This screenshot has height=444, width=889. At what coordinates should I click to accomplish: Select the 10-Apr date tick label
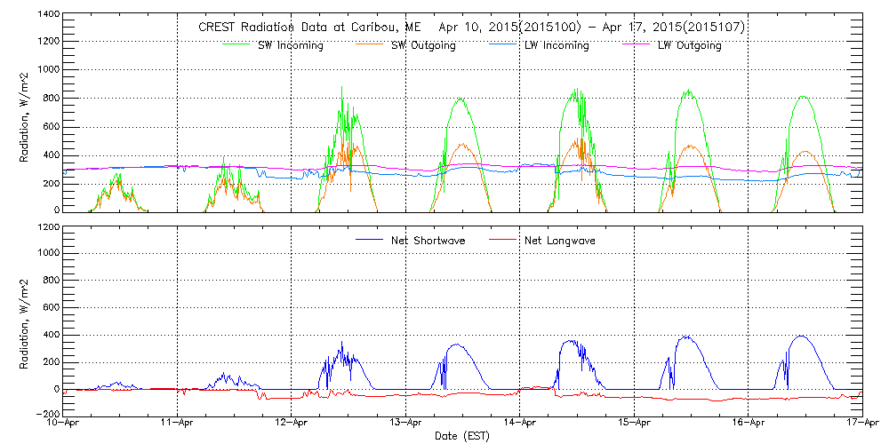(66, 424)
